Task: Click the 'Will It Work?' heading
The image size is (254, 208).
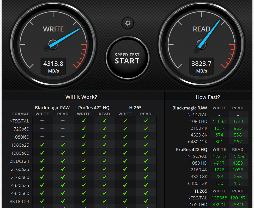Action: [81, 97]
